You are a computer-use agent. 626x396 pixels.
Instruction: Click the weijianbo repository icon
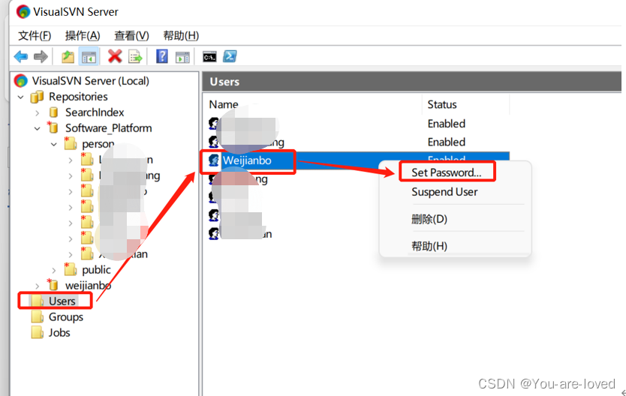[x=53, y=285]
